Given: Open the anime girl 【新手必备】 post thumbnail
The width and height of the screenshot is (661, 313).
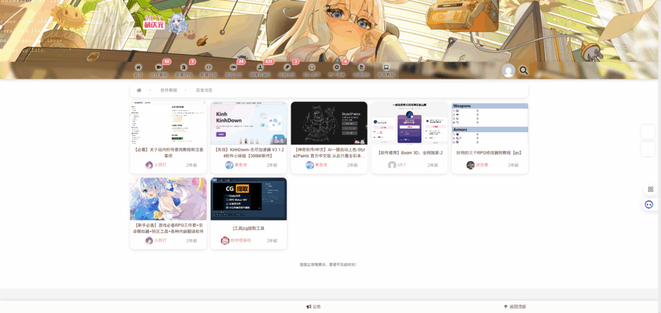Looking at the screenshot, I should point(168,199).
